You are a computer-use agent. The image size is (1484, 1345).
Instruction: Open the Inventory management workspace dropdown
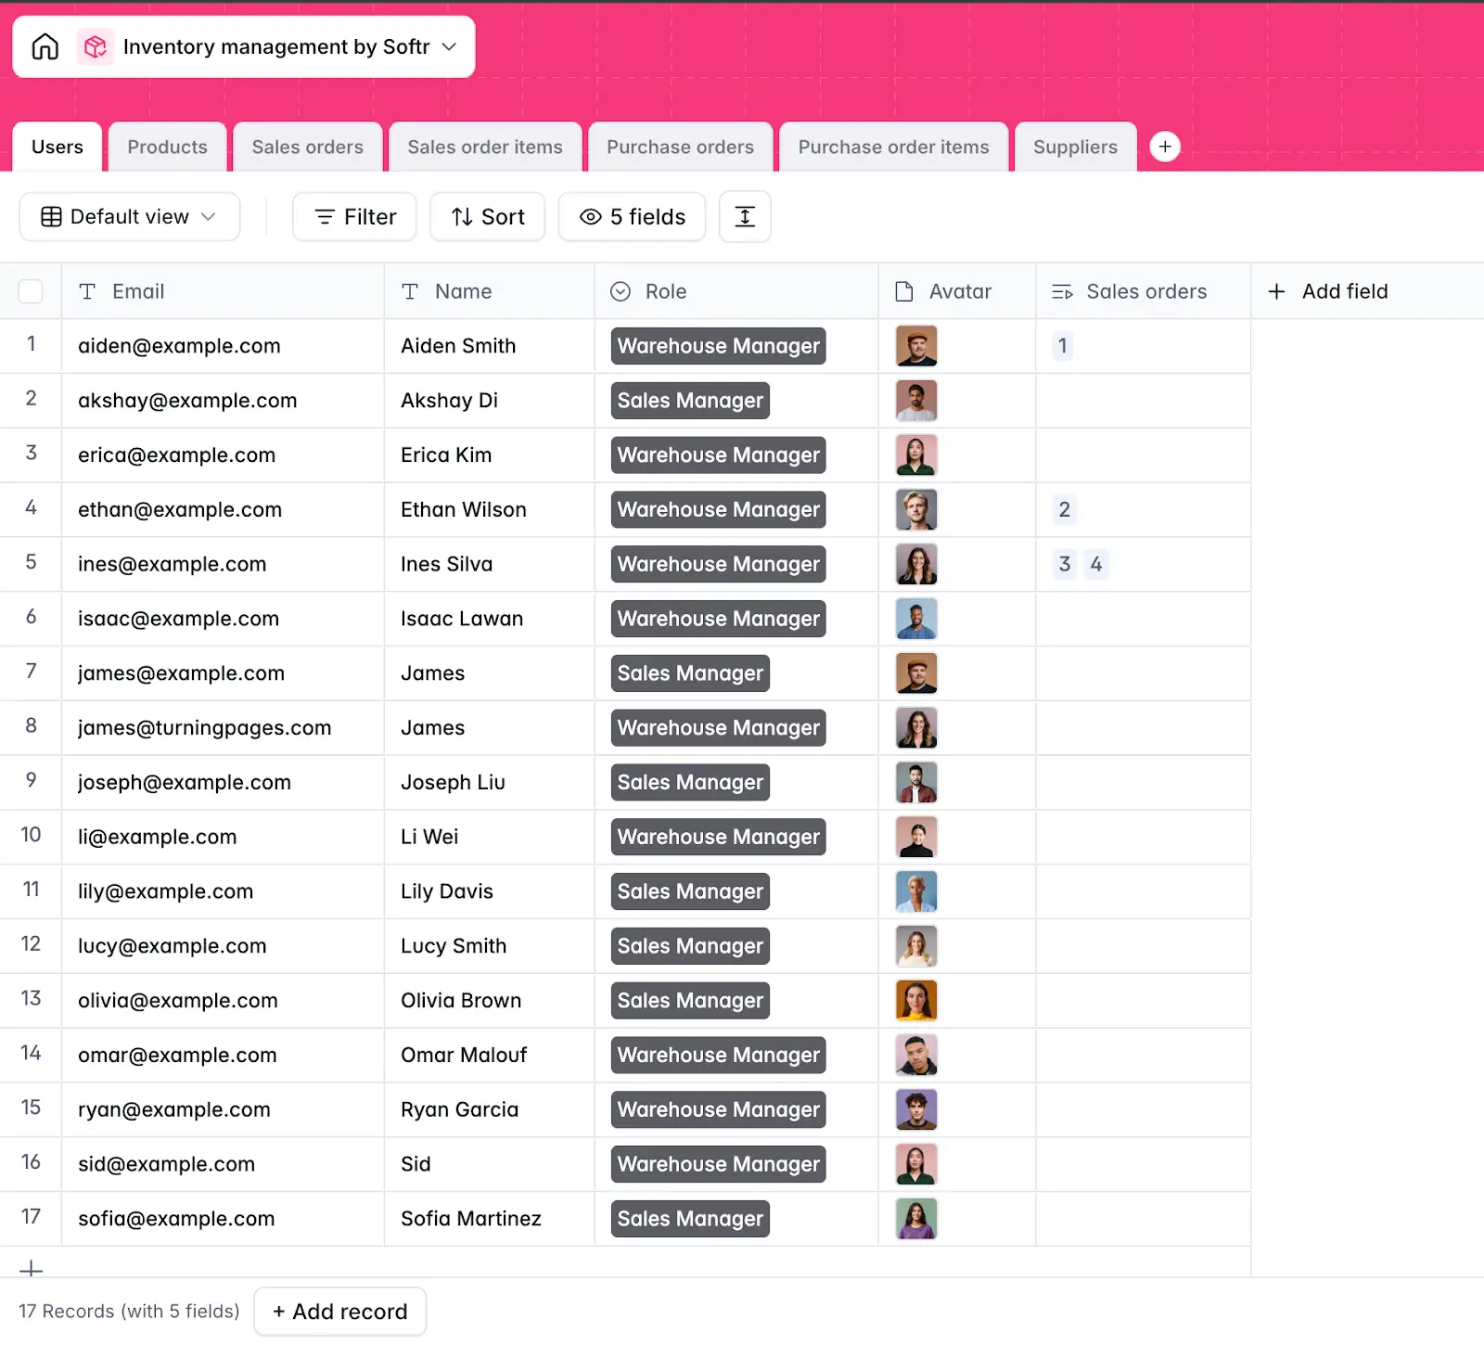(x=449, y=46)
